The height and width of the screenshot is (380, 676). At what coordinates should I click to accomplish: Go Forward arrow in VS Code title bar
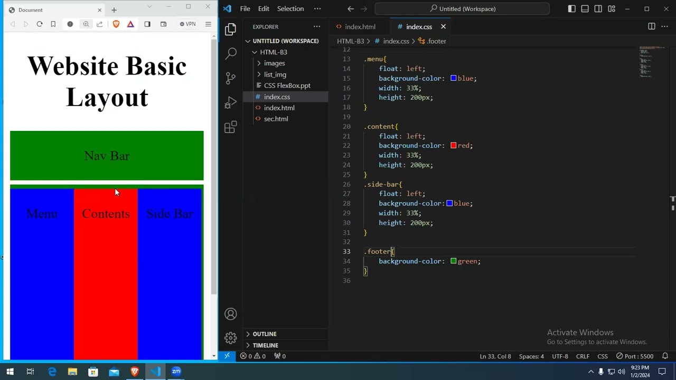[x=364, y=8]
